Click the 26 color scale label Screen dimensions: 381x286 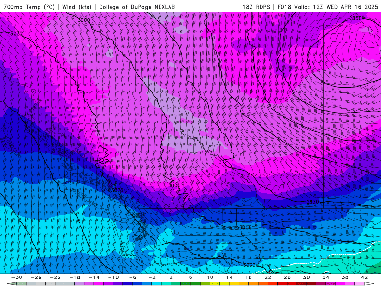[x=287, y=277]
